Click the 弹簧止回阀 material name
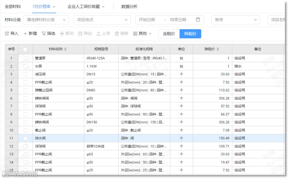 [x=44, y=90]
